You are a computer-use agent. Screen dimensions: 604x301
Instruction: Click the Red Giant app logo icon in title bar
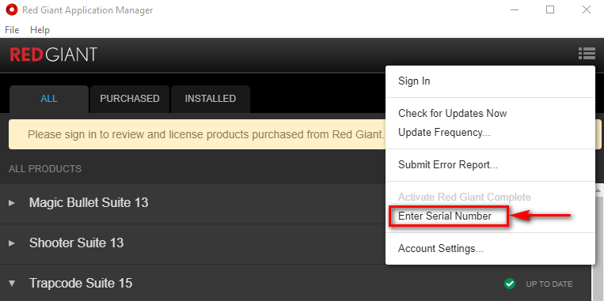pyautogui.click(x=12, y=10)
